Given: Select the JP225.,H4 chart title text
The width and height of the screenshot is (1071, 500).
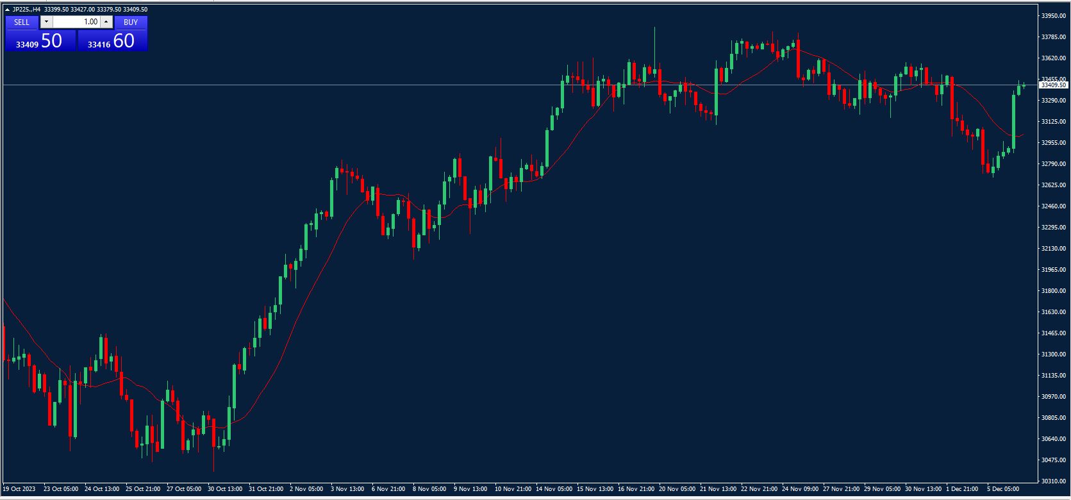Looking at the screenshot, I should [26, 10].
